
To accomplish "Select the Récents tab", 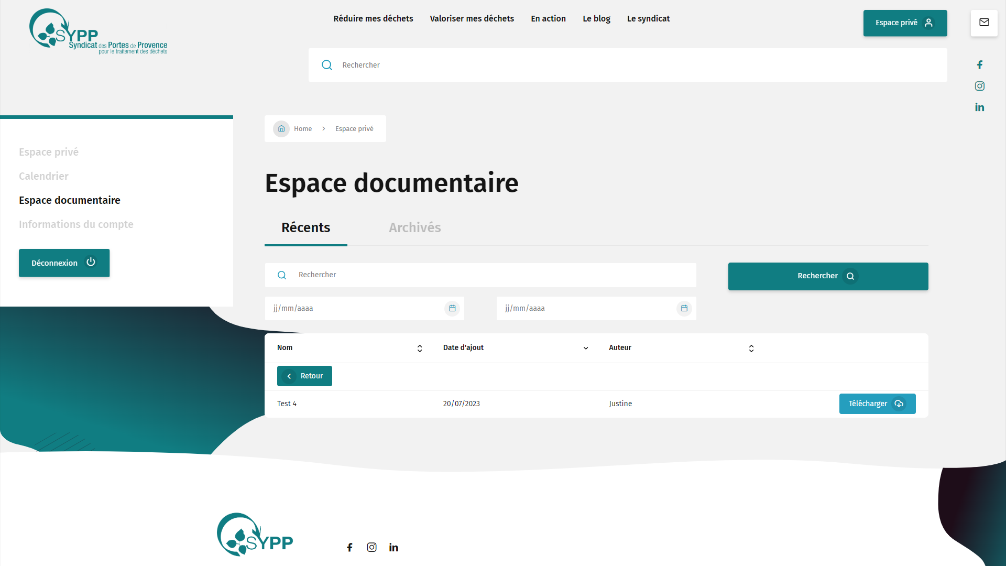I will pyautogui.click(x=305, y=227).
